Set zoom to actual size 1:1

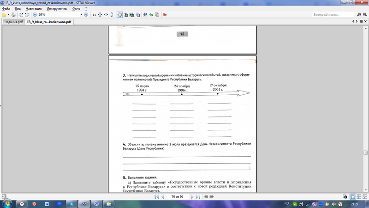click(94, 15)
